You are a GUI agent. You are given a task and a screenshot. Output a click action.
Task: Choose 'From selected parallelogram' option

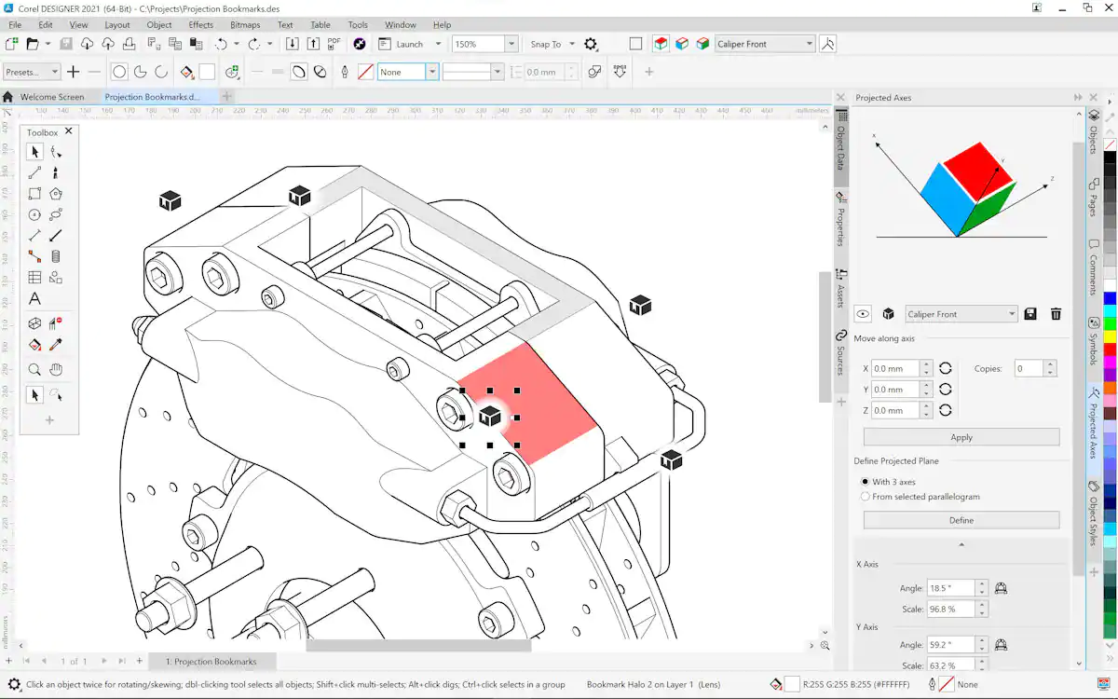point(866,496)
